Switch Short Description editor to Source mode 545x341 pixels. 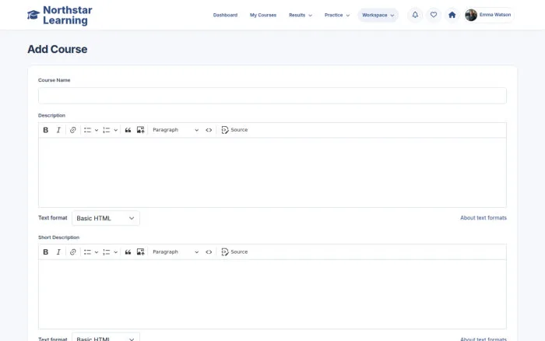tap(234, 252)
